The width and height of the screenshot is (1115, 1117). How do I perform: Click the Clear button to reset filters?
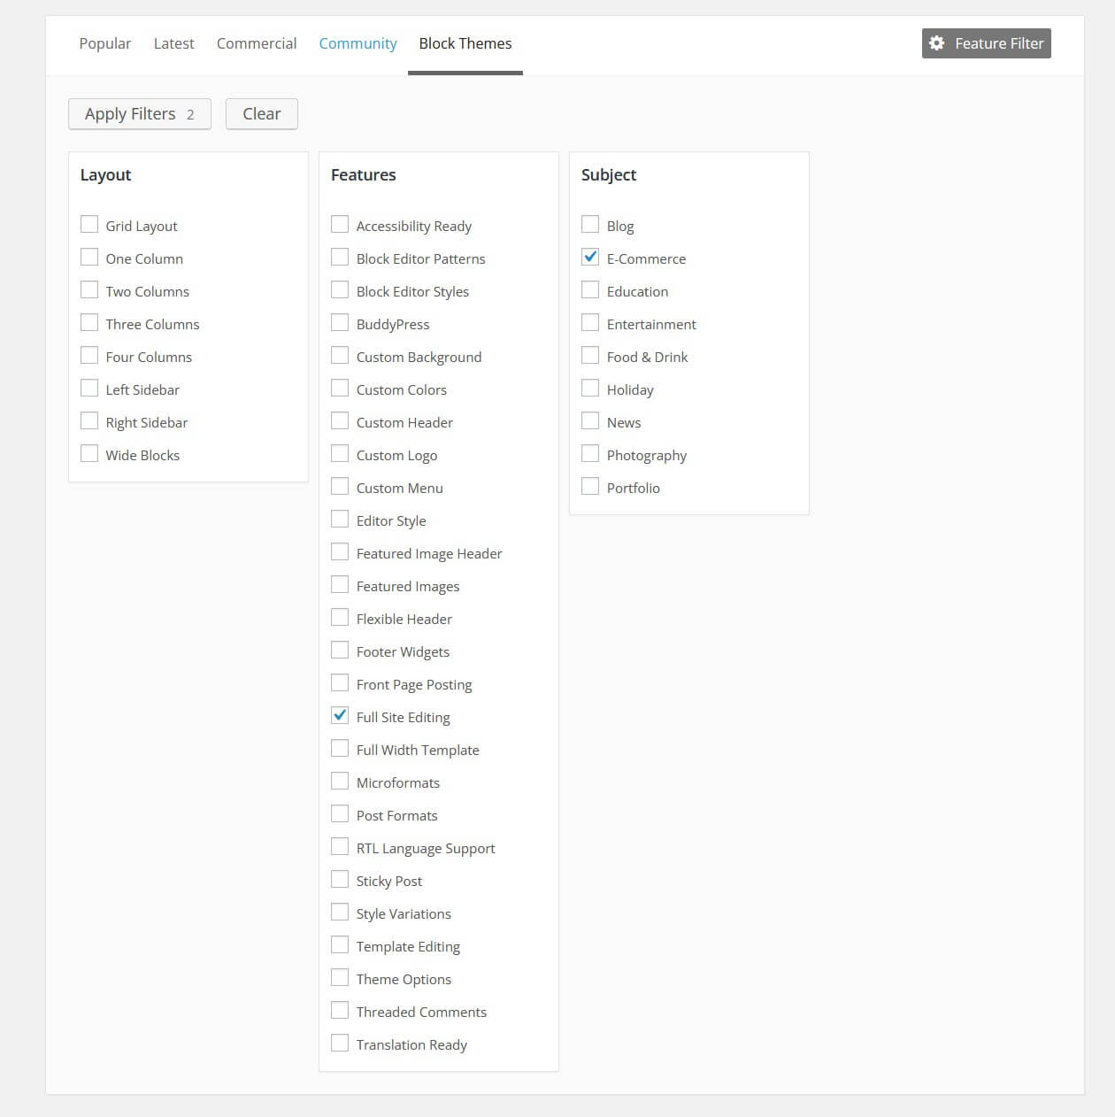point(261,113)
